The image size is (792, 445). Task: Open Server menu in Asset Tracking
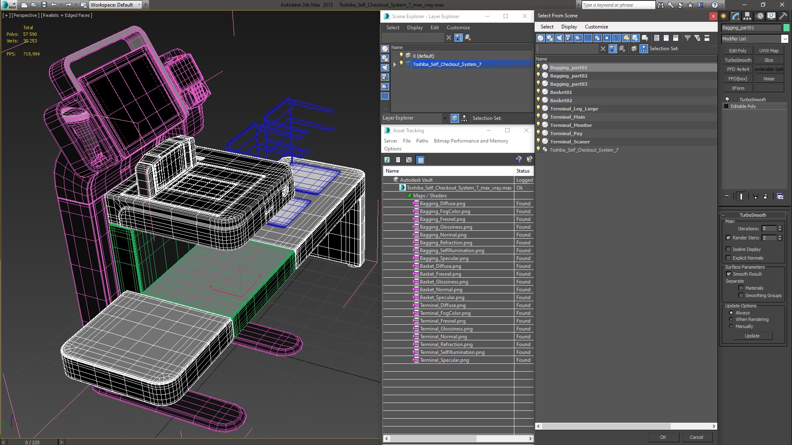point(390,141)
